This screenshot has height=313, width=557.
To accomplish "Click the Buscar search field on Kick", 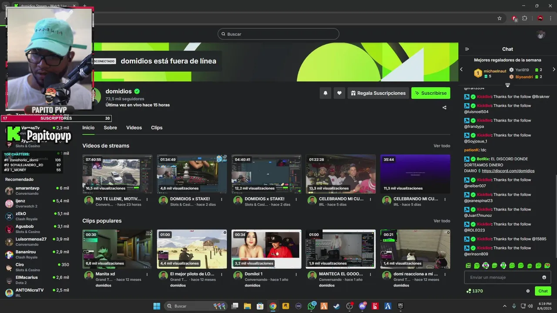I will (x=278, y=34).
